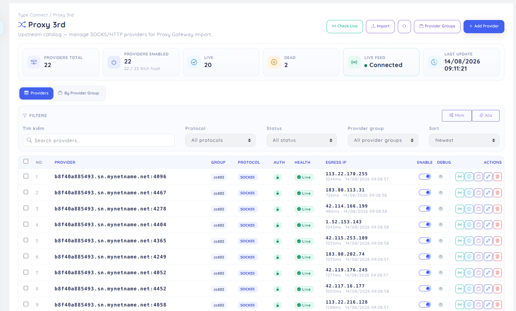Delete provider port 4404 with trash icon

[x=497, y=225]
